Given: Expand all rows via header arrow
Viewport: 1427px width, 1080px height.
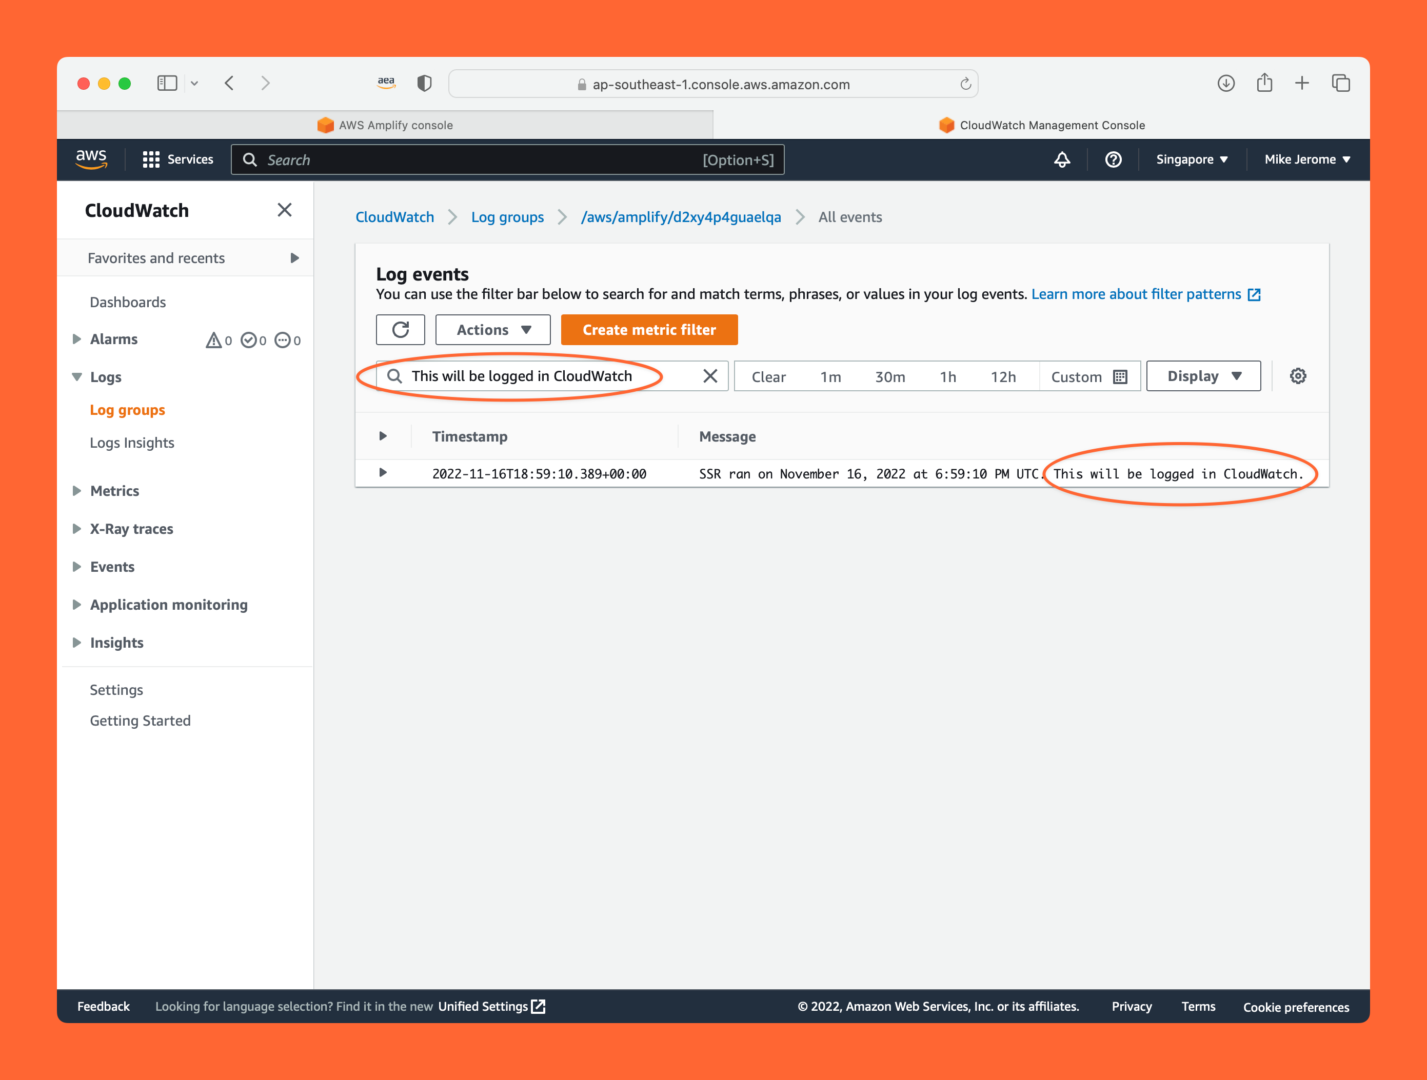Looking at the screenshot, I should [383, 436].
